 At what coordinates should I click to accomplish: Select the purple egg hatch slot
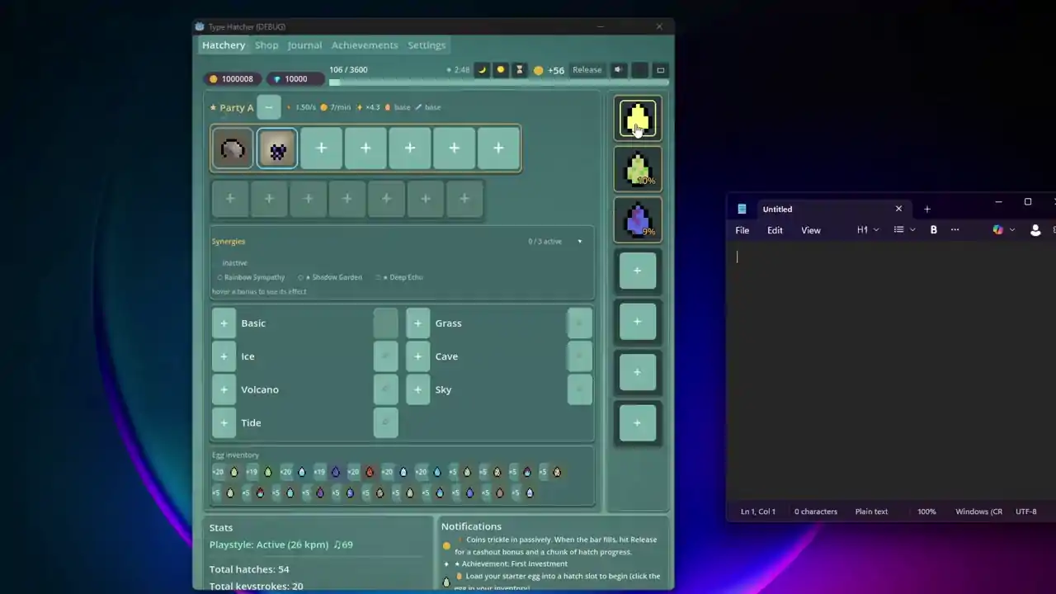[x=637, y=220]
